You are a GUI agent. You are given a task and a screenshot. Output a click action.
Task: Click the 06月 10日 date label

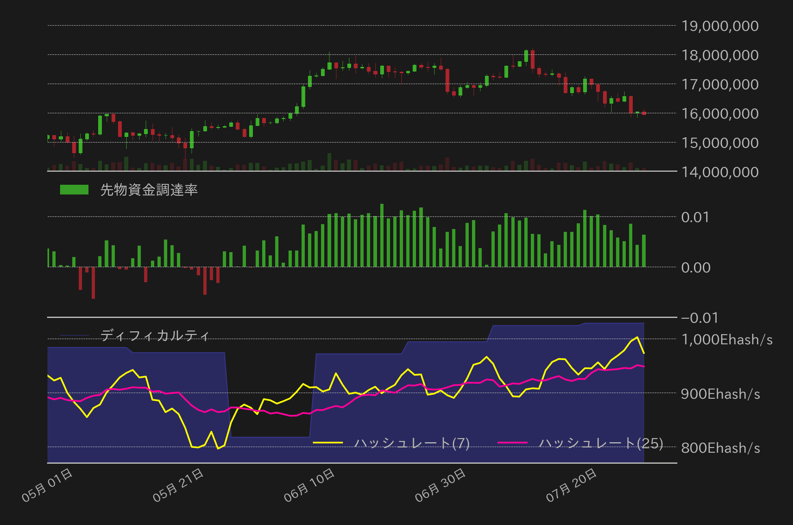tap(309, 485)
